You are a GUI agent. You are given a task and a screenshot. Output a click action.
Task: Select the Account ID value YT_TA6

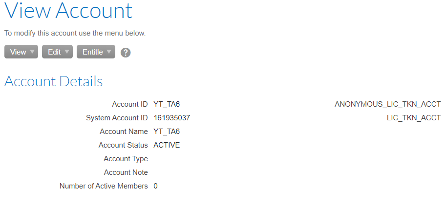[x=167, y=104]
